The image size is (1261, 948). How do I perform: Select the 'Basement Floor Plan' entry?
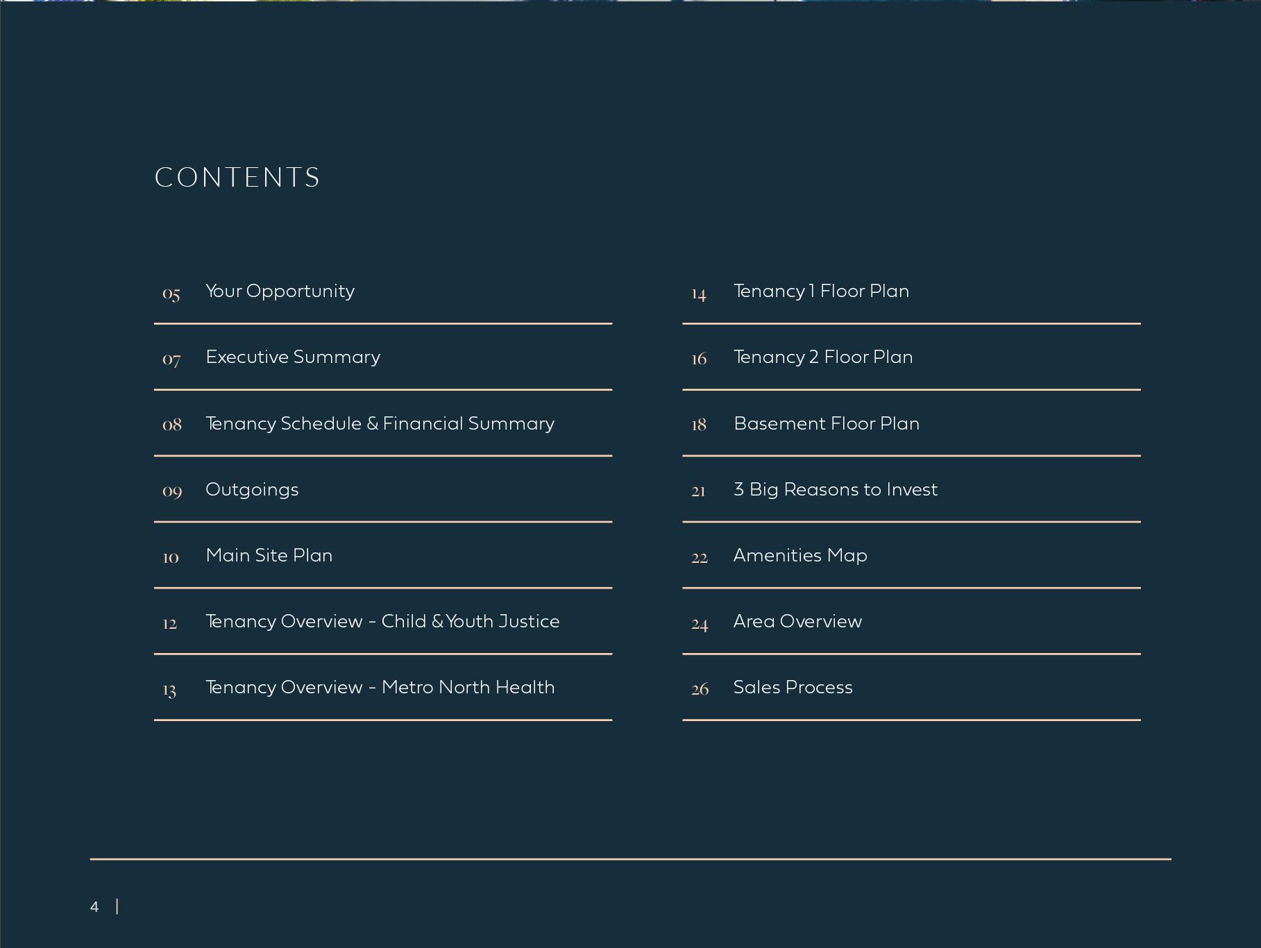click(827, 423)
